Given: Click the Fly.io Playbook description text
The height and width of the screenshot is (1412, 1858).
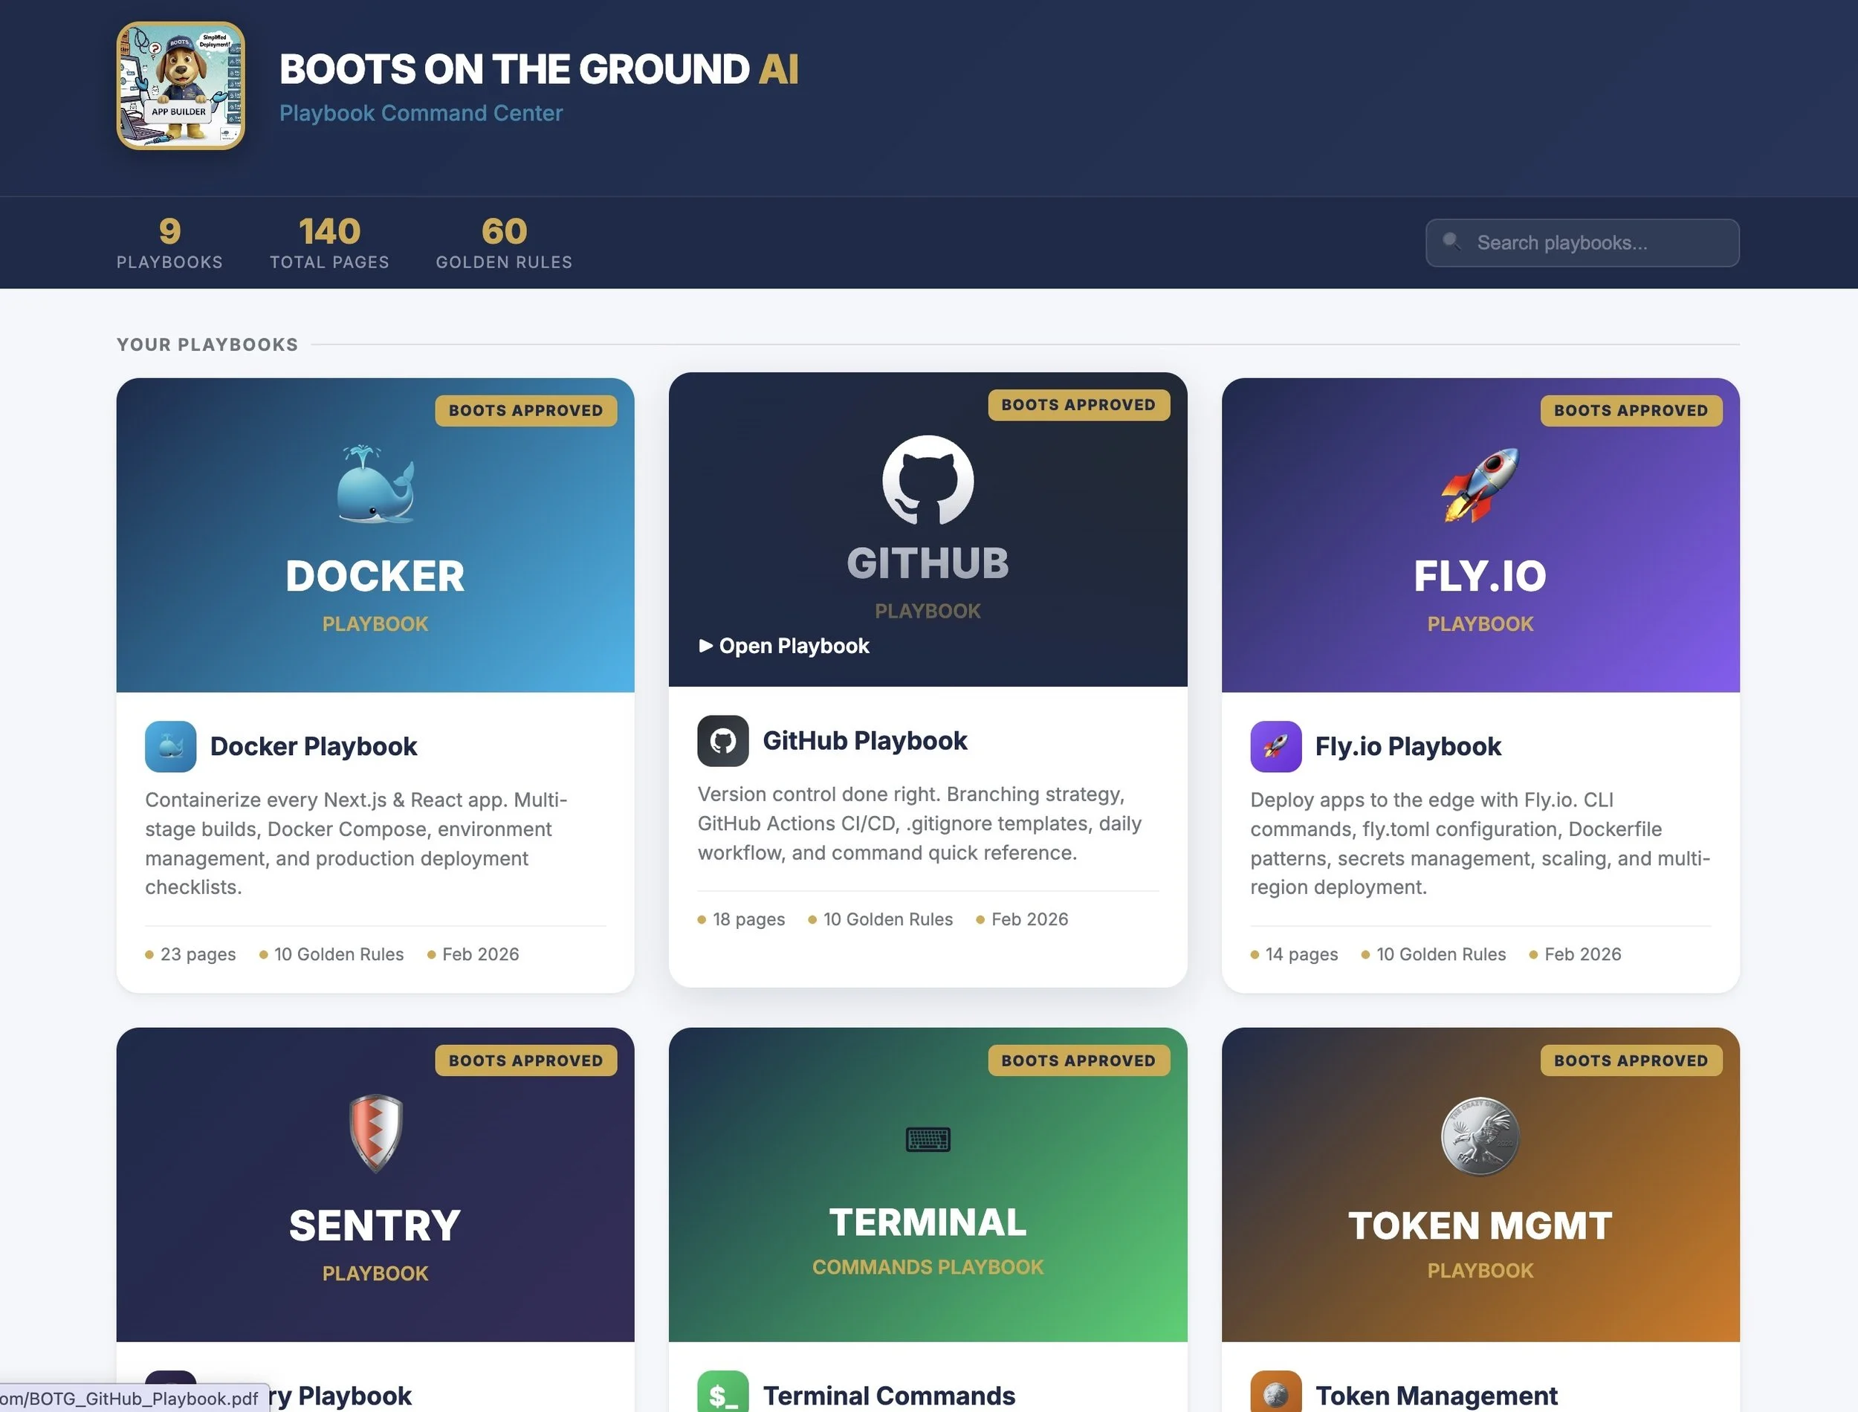Looking at the screenshot, I should click(x=1480, y=843).
